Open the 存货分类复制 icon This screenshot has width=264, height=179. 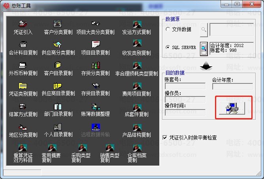96,65
